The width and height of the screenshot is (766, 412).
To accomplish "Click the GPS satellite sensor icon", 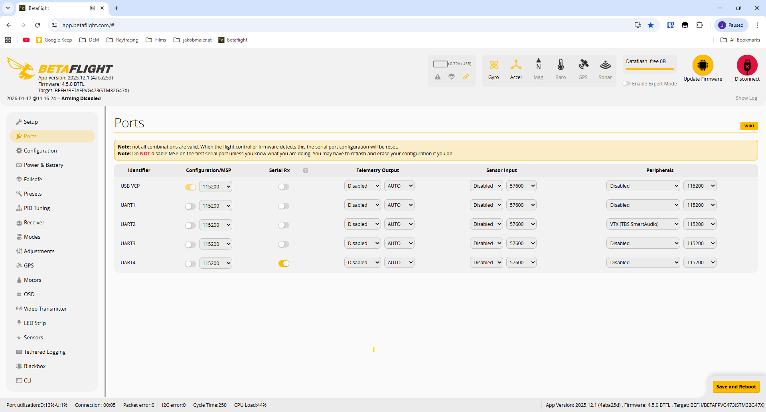I will (x=583, y=65).
